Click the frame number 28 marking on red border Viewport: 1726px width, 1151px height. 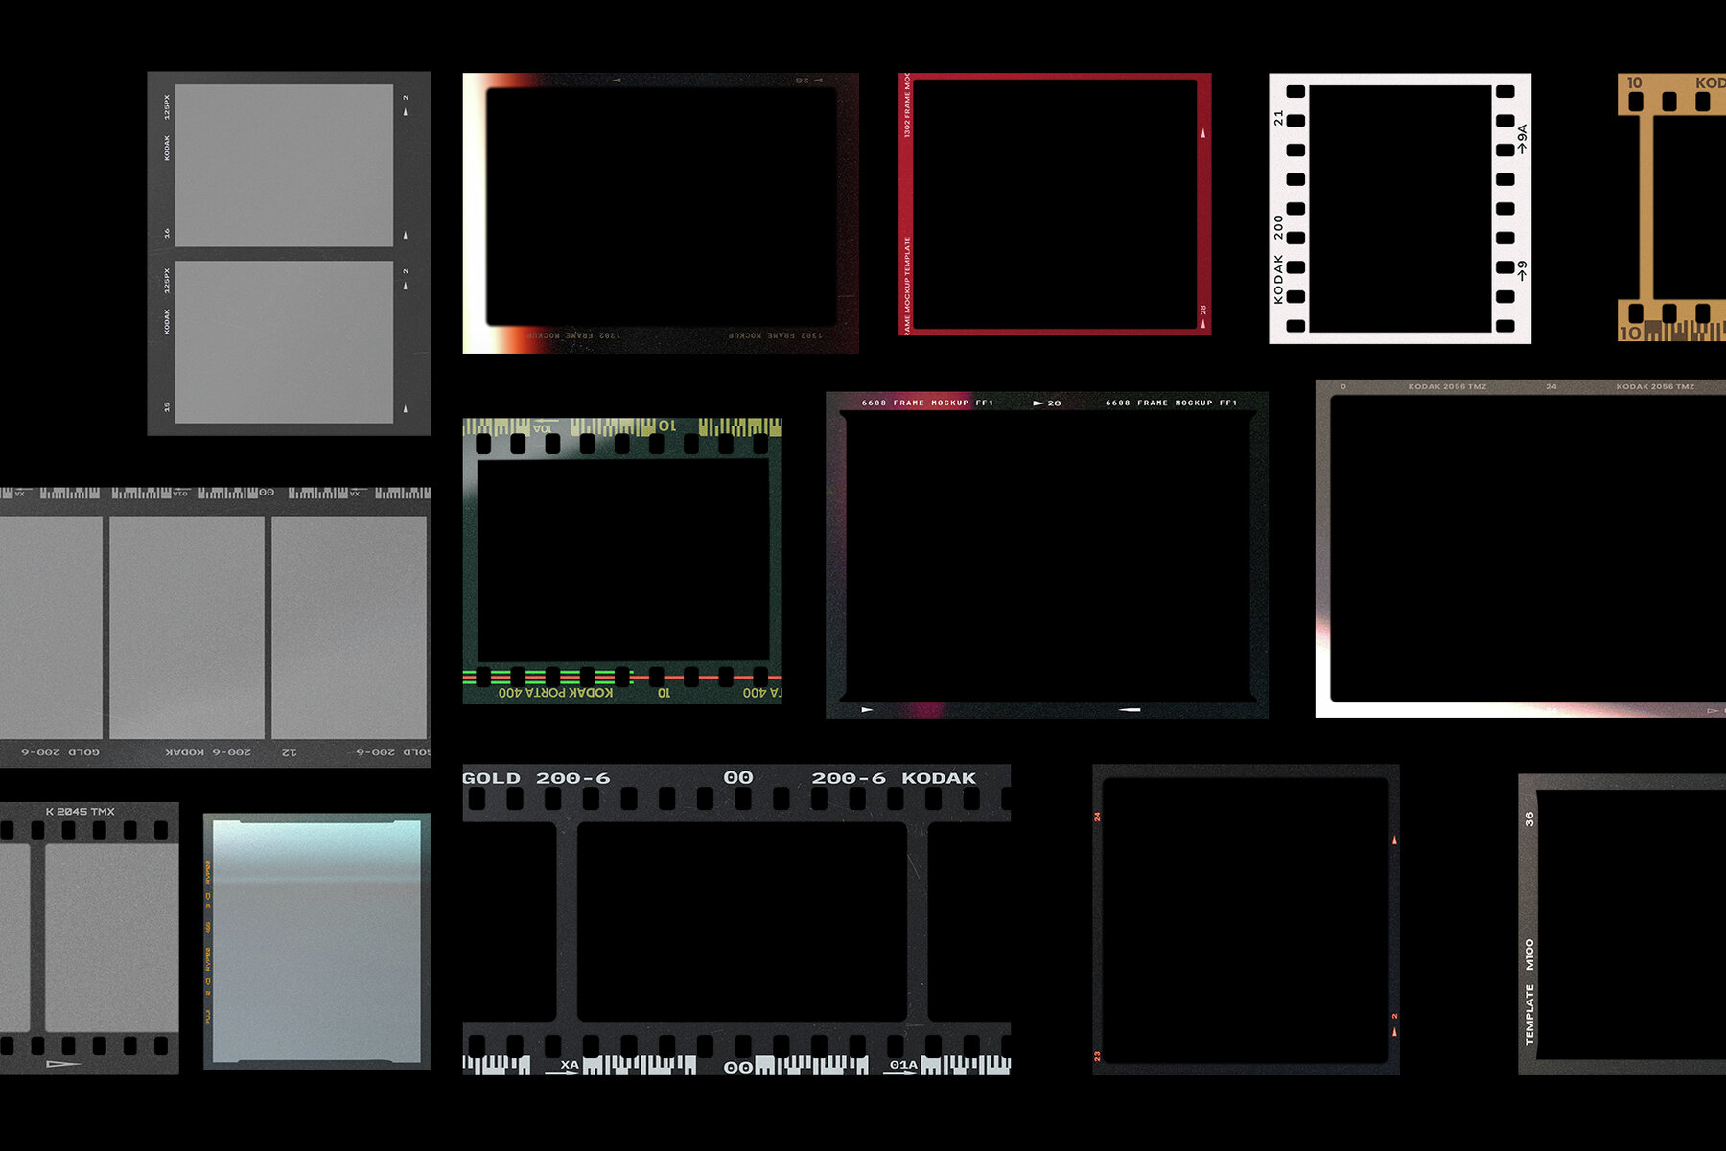click(1201, 309)
